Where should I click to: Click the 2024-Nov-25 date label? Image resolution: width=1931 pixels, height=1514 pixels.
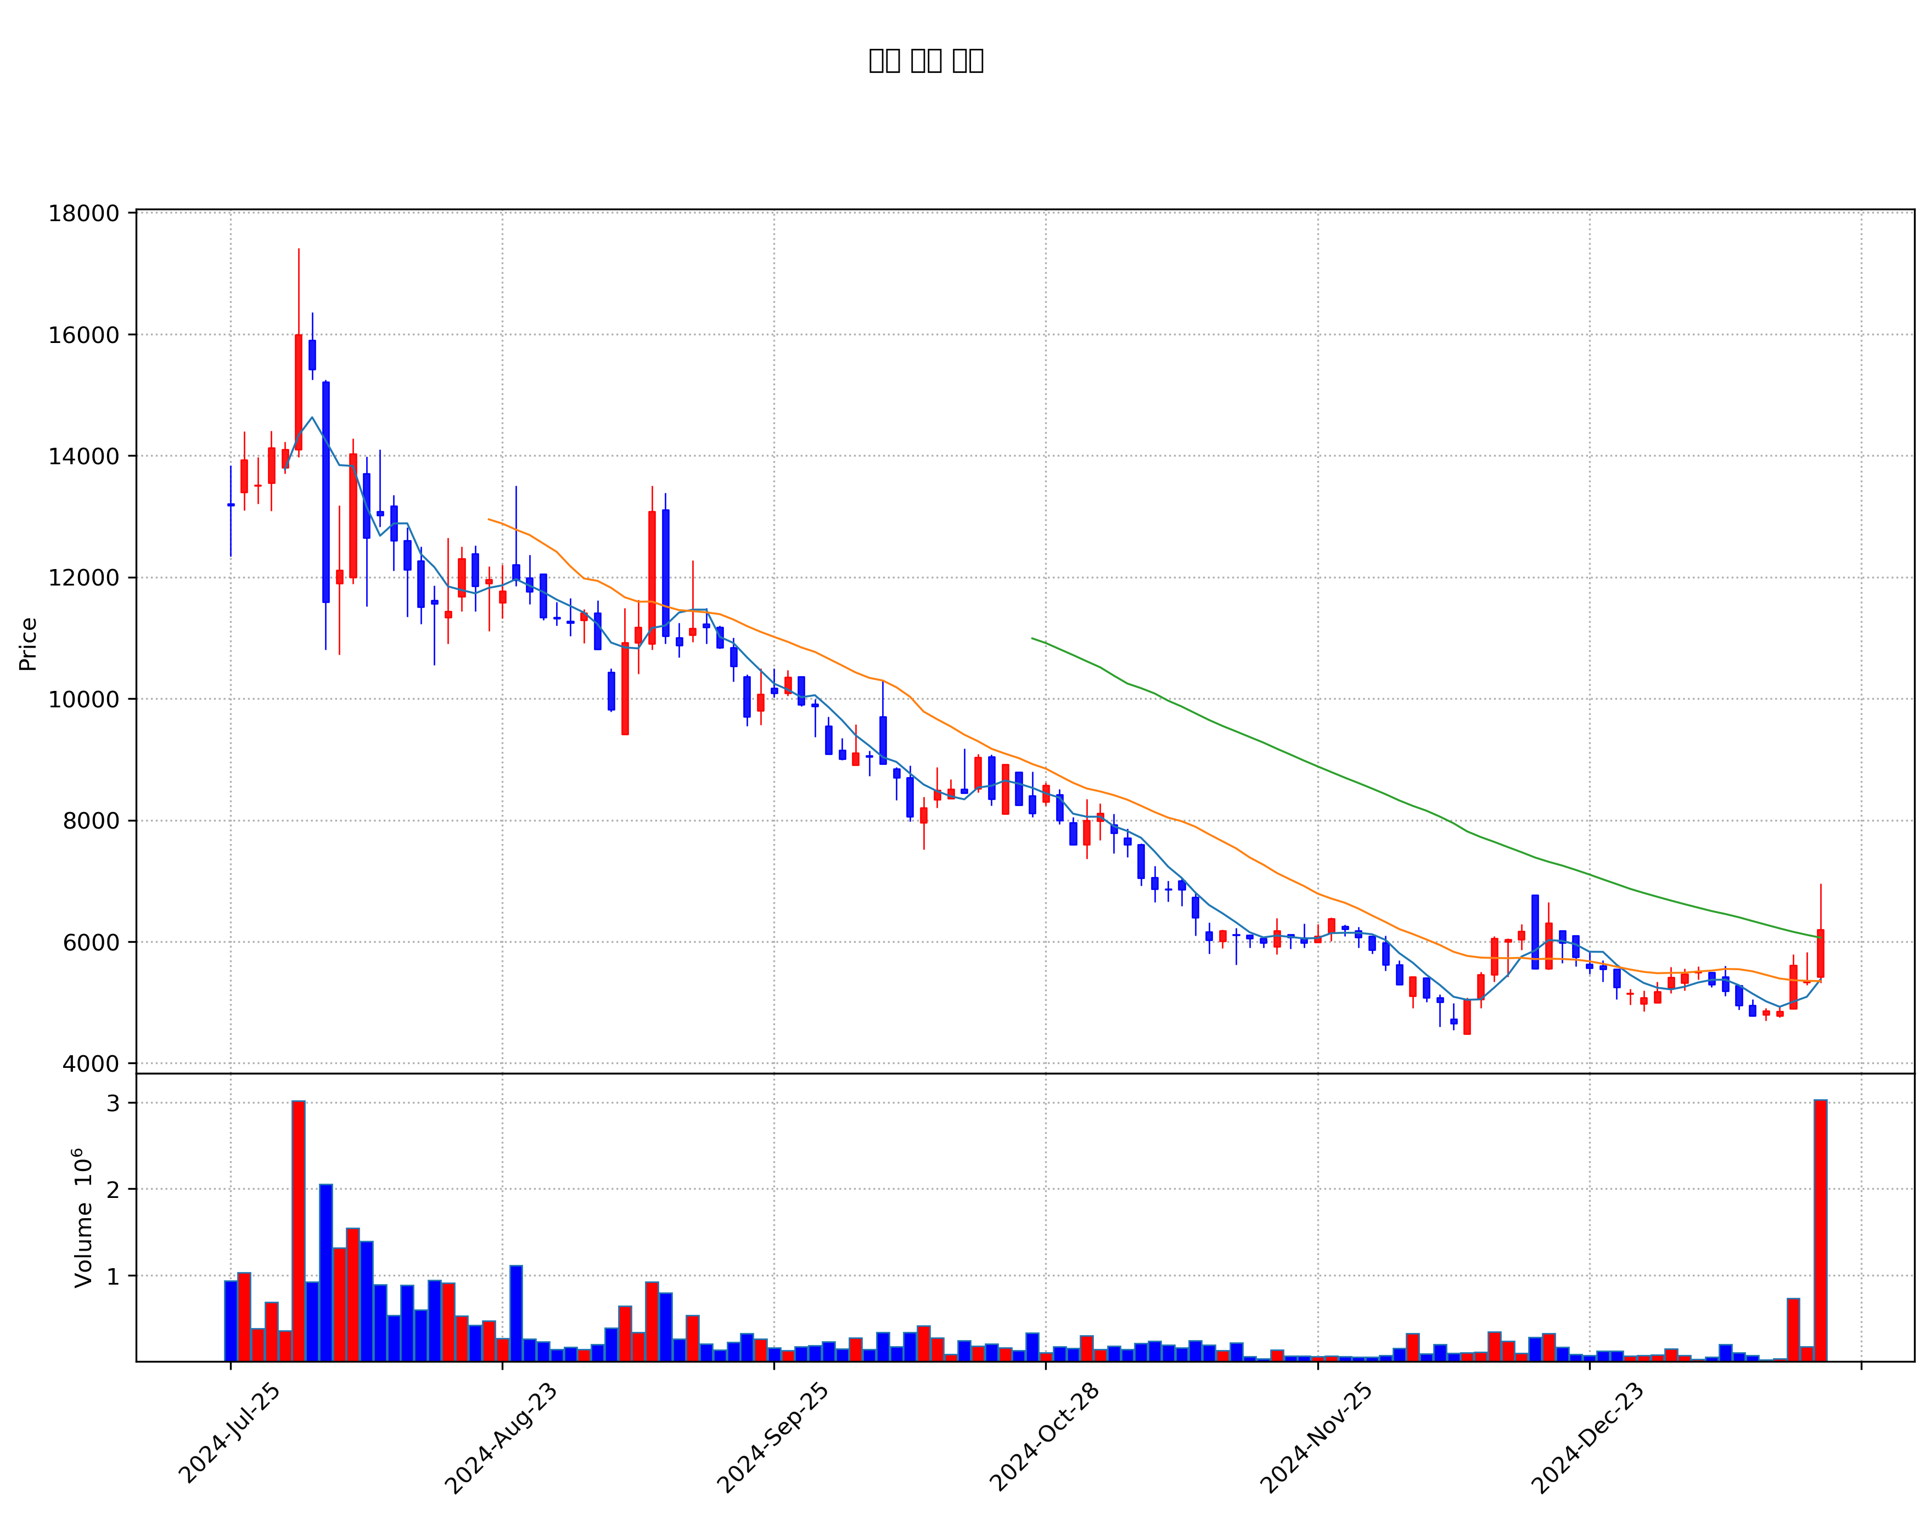[x=1317, y=1437]
